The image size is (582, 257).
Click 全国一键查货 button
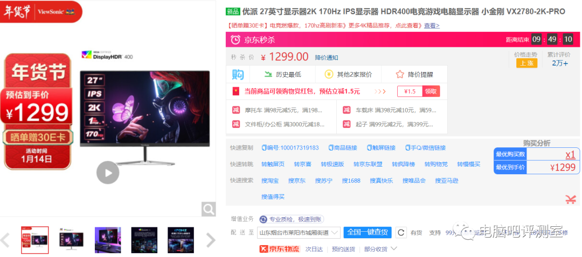[x=367, y=233]
